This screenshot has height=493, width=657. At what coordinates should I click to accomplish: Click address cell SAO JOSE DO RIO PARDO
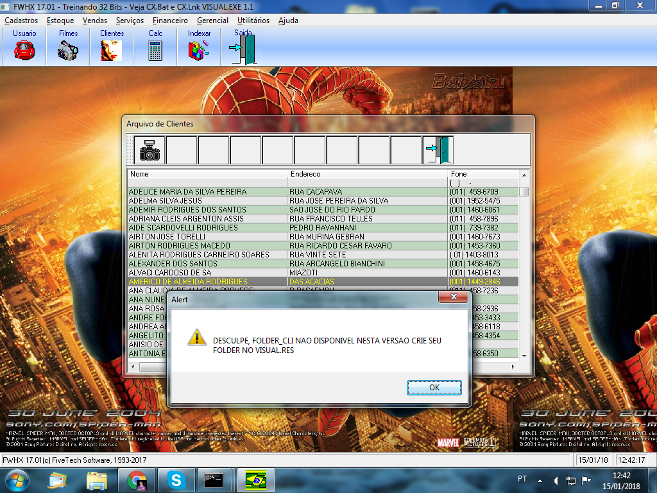pyautogui.click(x=368, y=210)
